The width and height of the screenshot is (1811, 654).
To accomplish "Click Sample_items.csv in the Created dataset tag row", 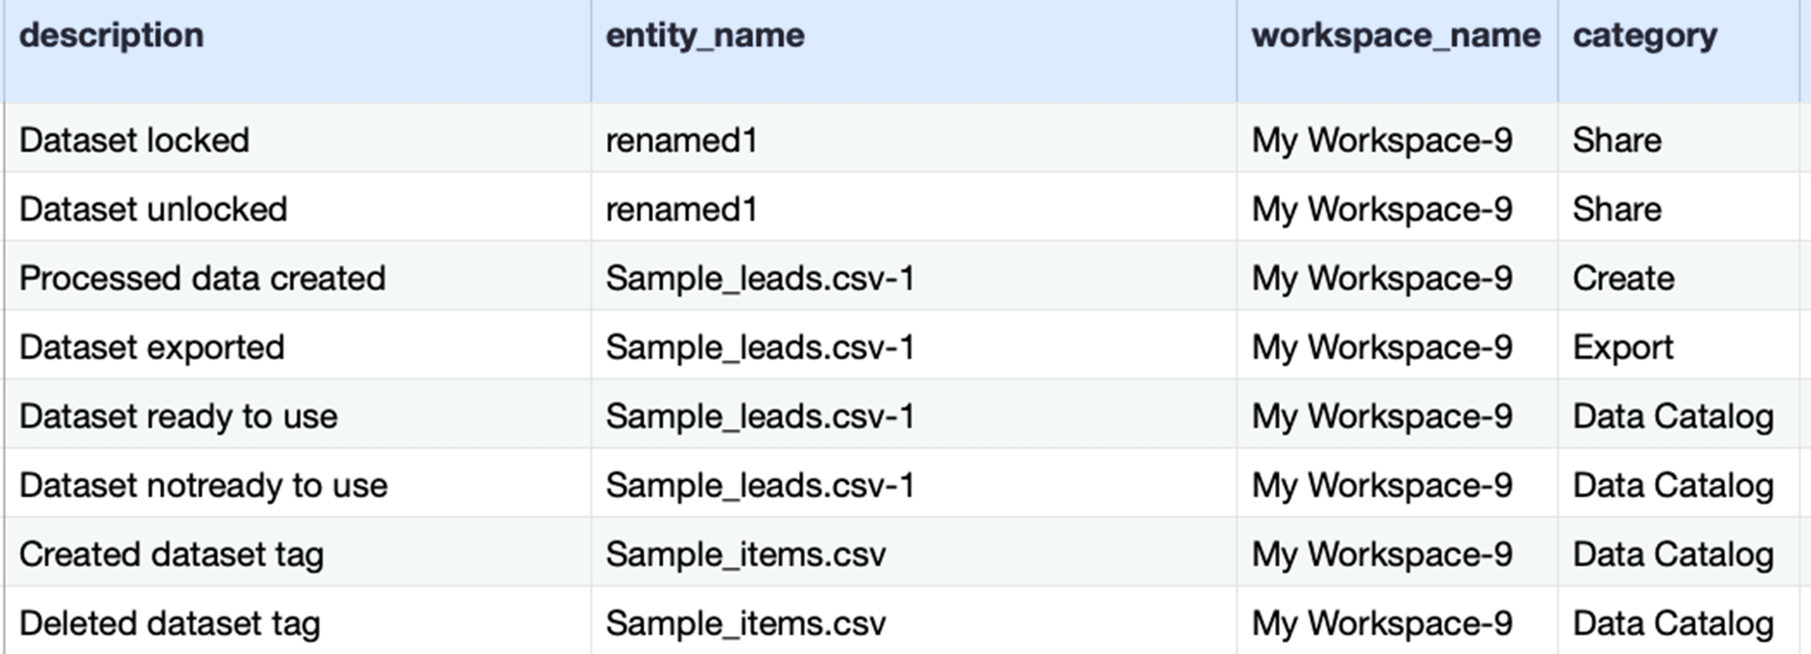I will [745, 554].
